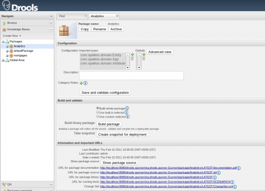Click the Archive button
The width and height of the screenshot is (265, 191).
click(x=116, y=29)
